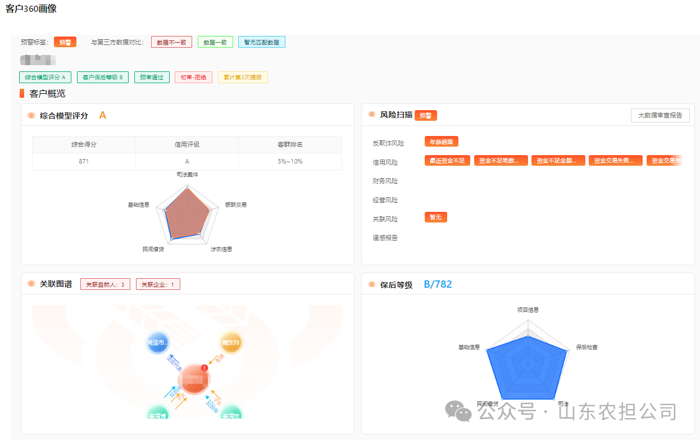The height and width of the screenshot is (440, 700).
Task: Click the 综合模型评分 A tag
Action: [x=45, y=77]
